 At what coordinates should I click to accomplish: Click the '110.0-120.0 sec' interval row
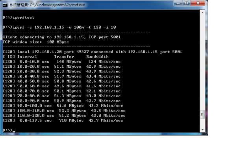(x=35, y=116)
